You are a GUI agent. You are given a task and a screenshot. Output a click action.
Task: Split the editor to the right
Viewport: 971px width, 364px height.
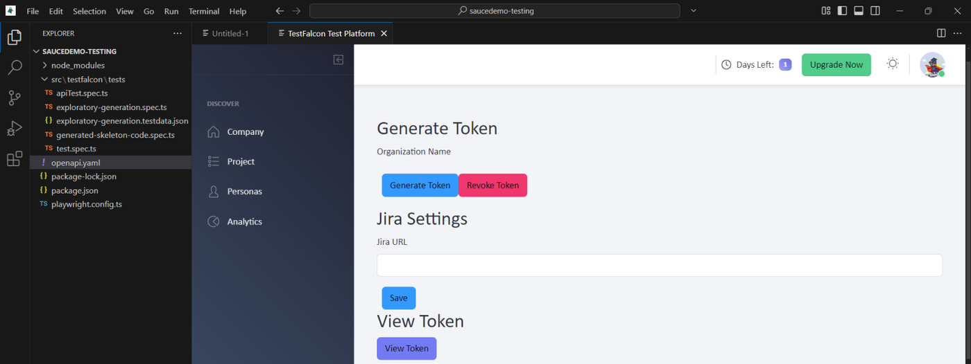pos(941,33)
